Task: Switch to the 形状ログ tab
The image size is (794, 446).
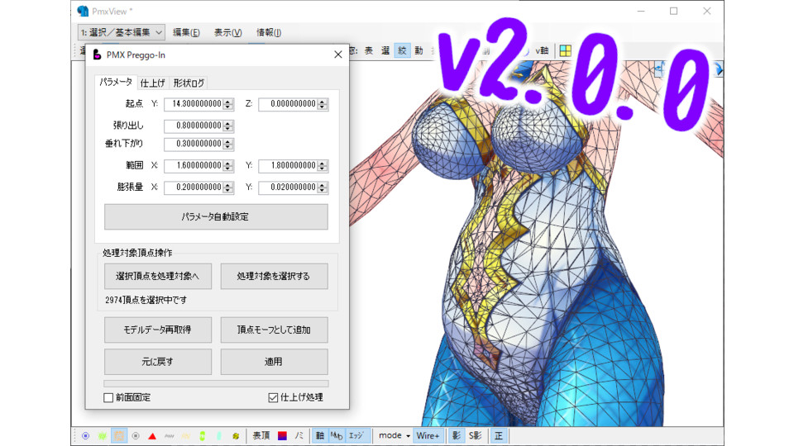Action: (x=189, y=83)
